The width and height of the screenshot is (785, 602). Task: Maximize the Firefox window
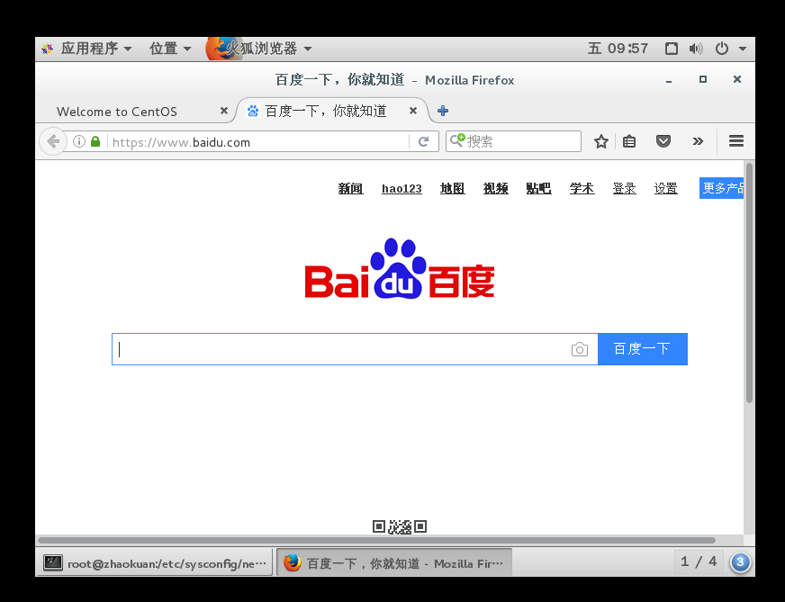tap(703, 79)
